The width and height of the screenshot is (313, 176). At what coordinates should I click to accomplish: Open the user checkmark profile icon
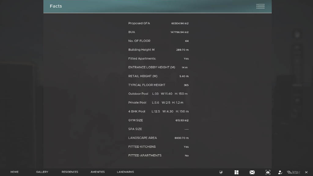point(280,172)
